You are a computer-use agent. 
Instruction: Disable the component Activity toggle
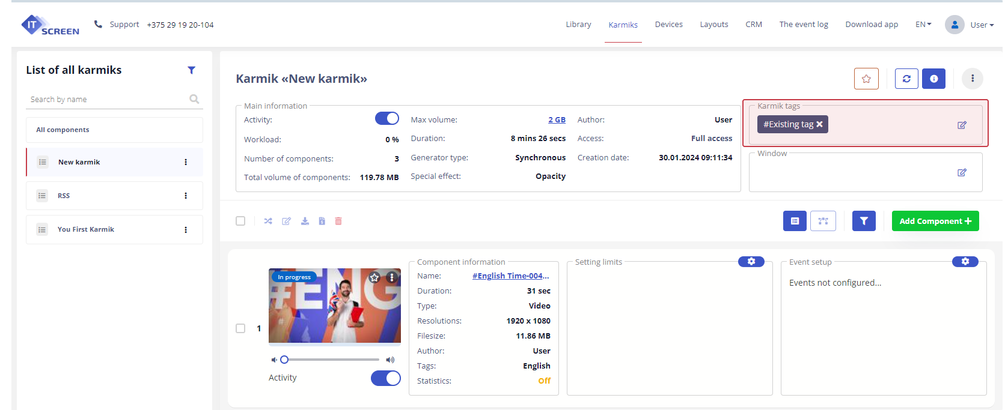[385, 378]
